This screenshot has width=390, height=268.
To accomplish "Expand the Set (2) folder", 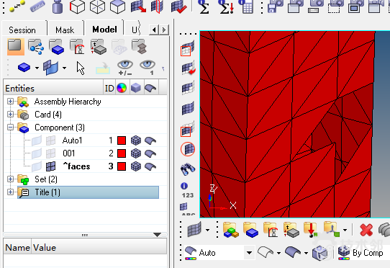I will [x=10, y=179].
